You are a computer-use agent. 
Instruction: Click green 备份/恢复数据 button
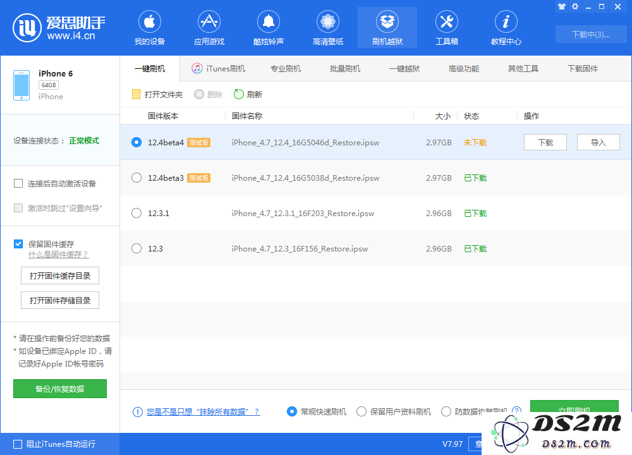coord(60,389)
